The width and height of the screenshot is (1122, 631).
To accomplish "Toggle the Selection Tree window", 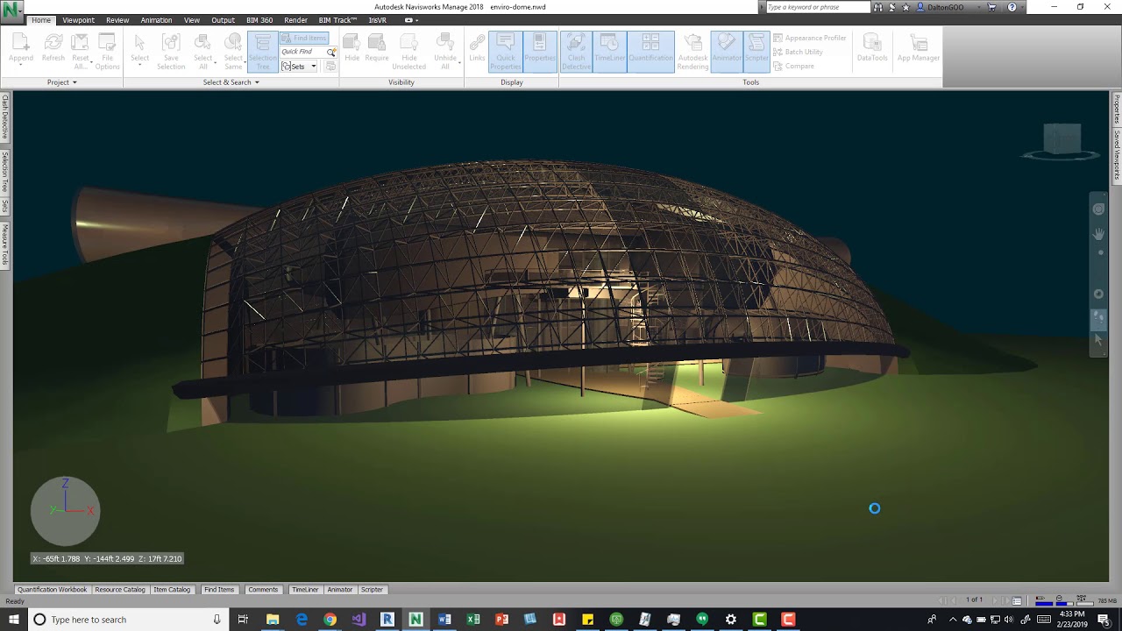I will 263,53.
